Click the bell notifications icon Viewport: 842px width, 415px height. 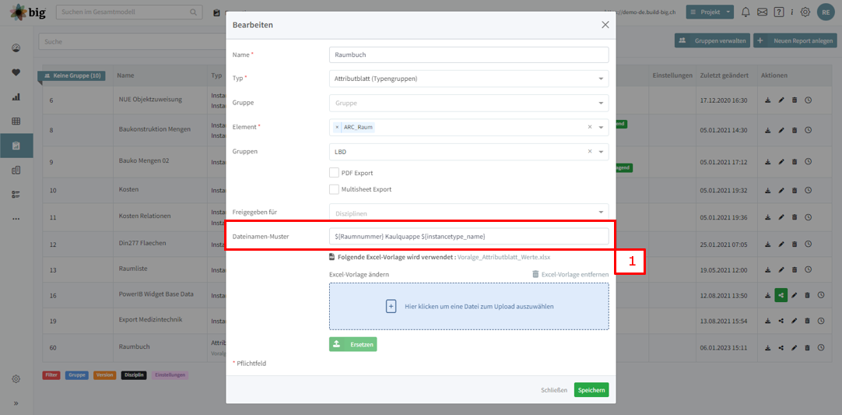coord(746,12)
